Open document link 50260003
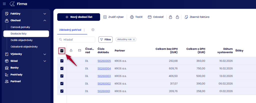 coord(104,76)
